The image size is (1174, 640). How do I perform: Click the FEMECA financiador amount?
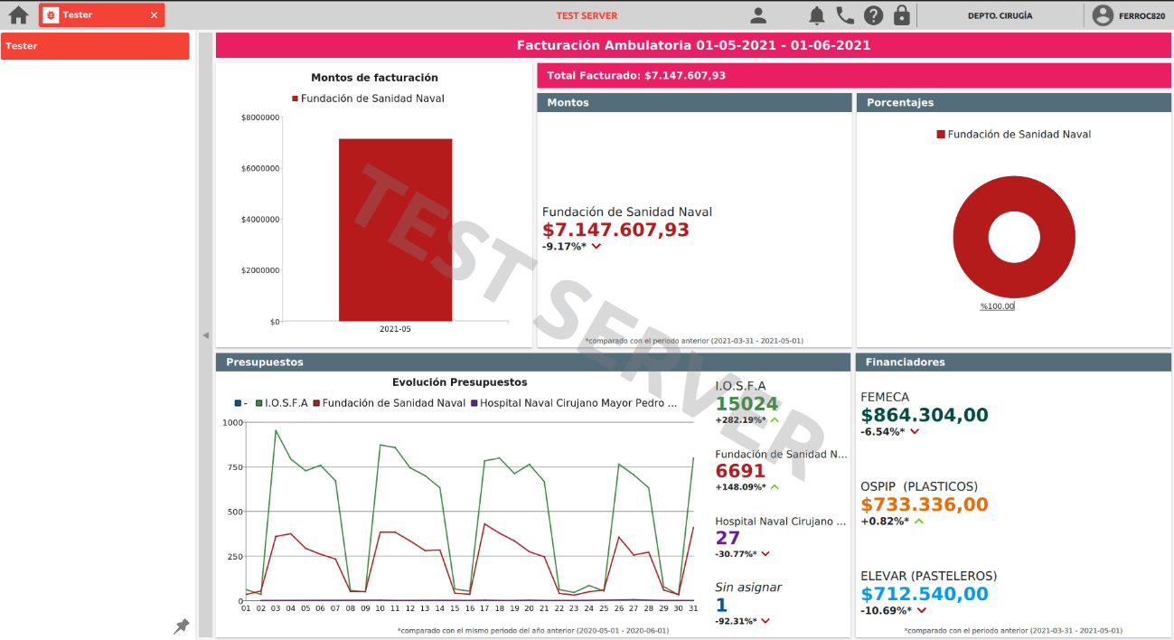tap(925, 416)
